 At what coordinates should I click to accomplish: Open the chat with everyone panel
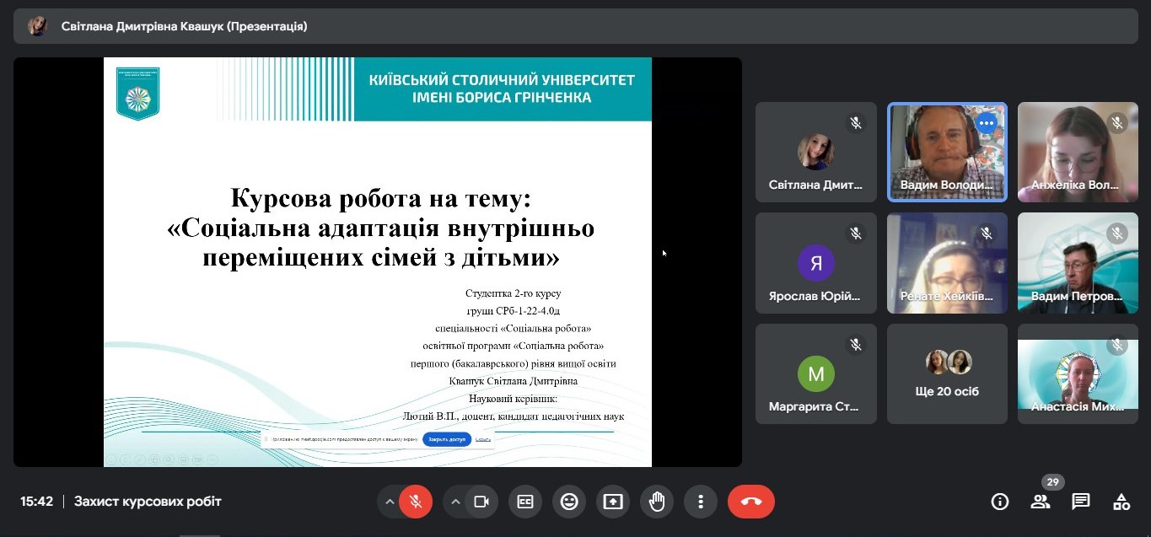point(1081,502)
